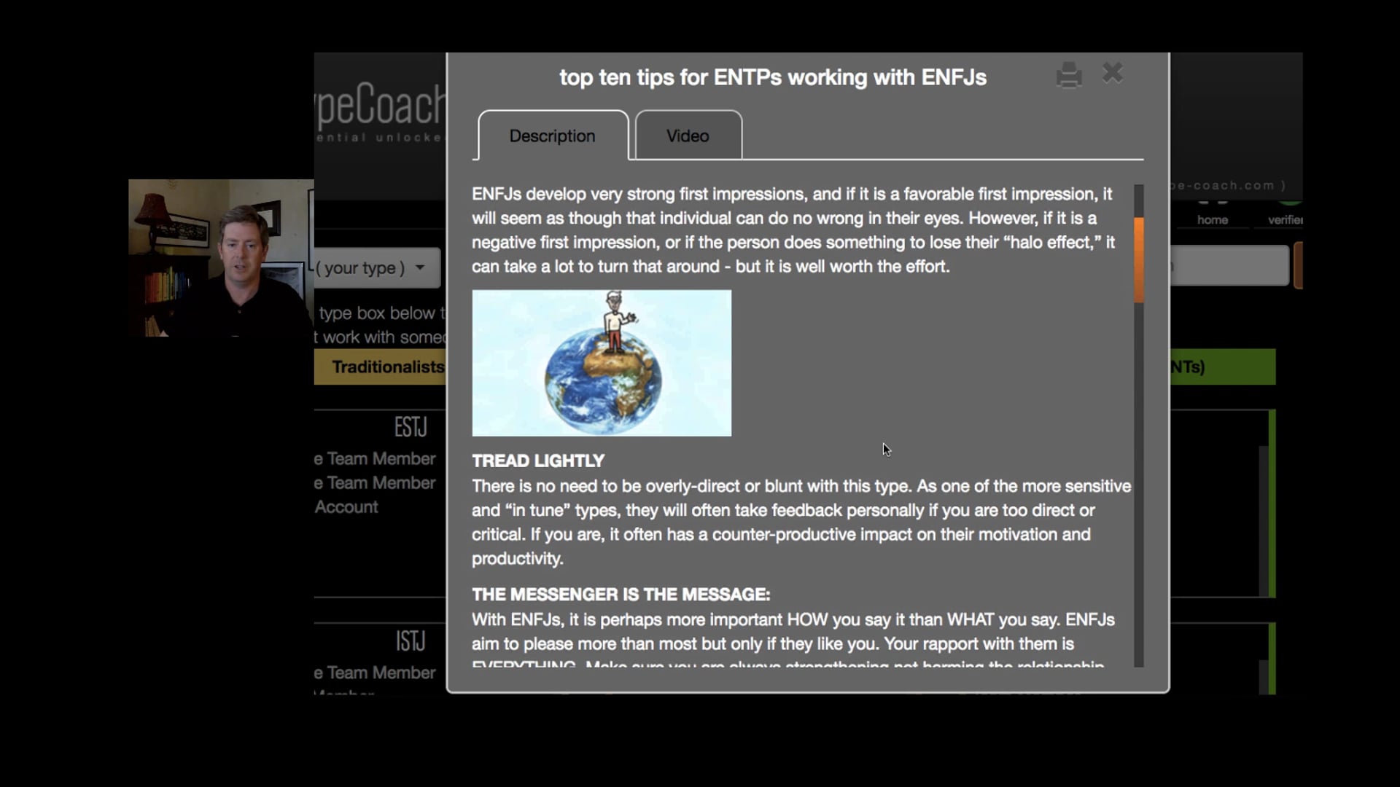Click the dialog title text

(x=772, y=77)
